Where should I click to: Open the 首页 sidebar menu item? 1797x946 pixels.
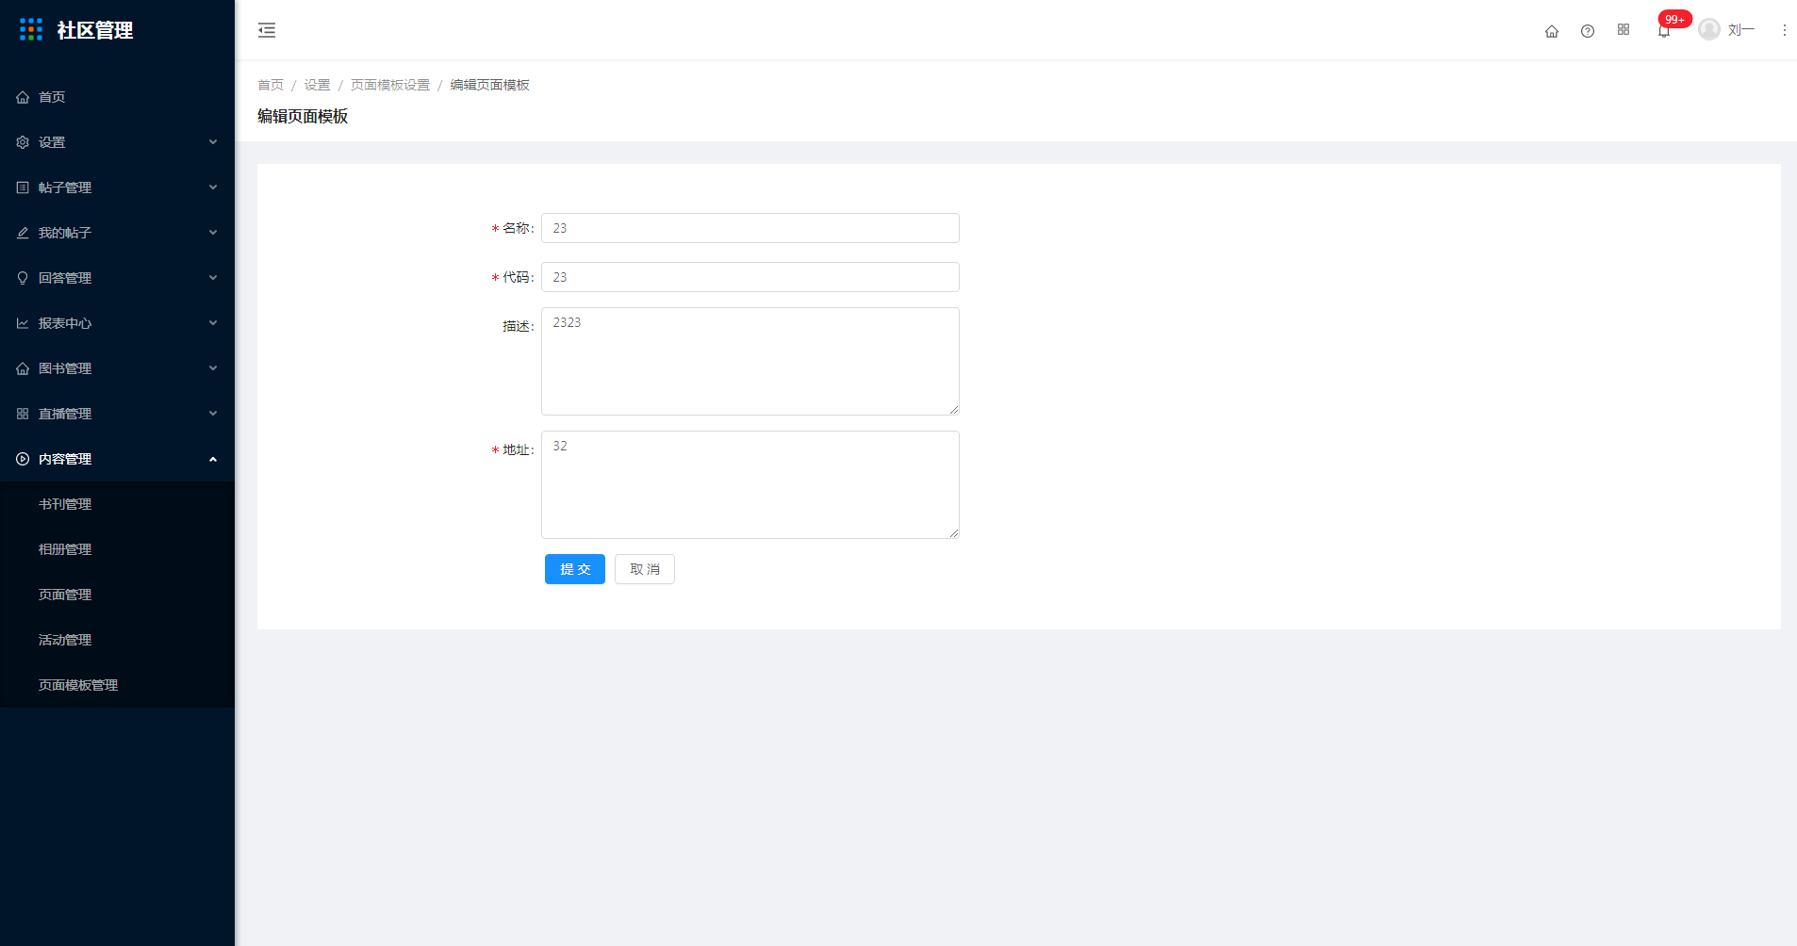coord(117,97)
